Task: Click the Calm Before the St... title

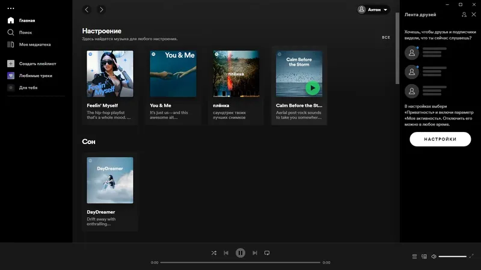Action: (299, 106)
